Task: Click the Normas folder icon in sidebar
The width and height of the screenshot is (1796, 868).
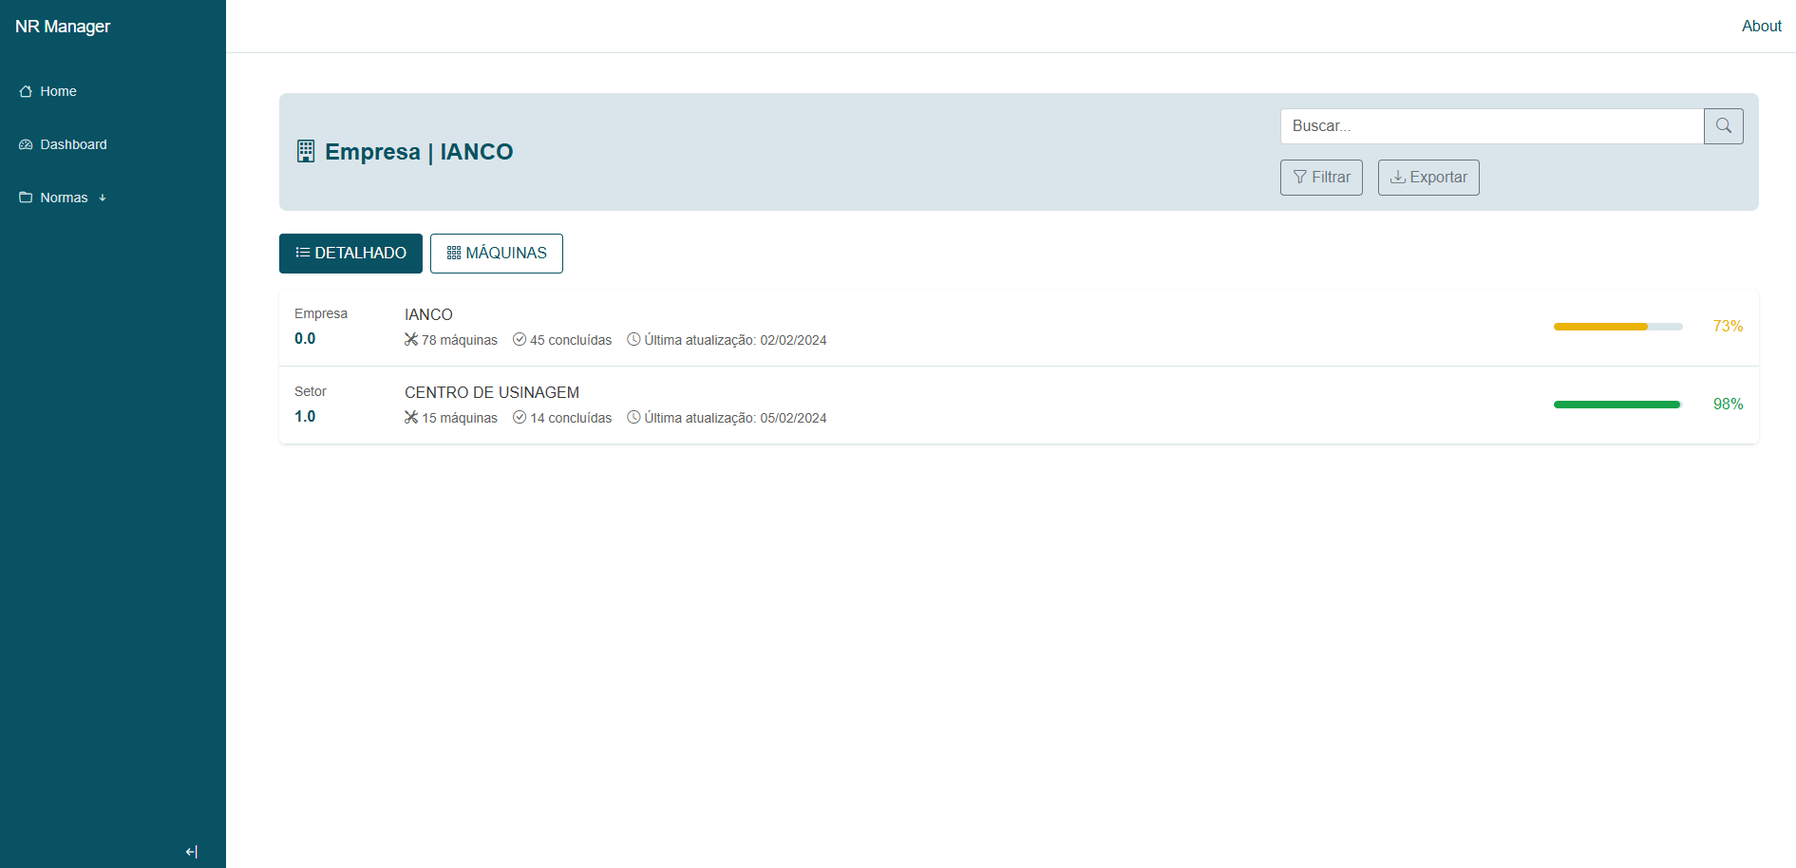Action: [26, 198]
